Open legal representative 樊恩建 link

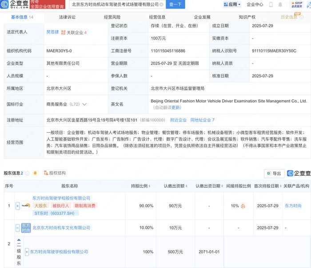[x=52, y=32]
